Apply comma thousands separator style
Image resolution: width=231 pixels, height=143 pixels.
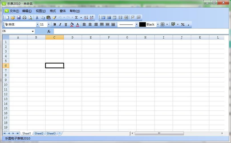coord(189,25)
